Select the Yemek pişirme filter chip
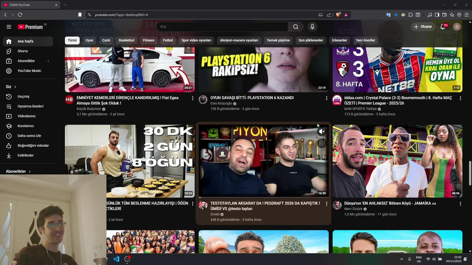The width and height of the screenshot is (472, 265). 278,40
